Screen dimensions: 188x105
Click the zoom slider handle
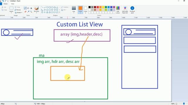pyautogui.click(x=184, y=104)
